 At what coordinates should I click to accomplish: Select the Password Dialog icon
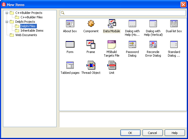[132, 44]
